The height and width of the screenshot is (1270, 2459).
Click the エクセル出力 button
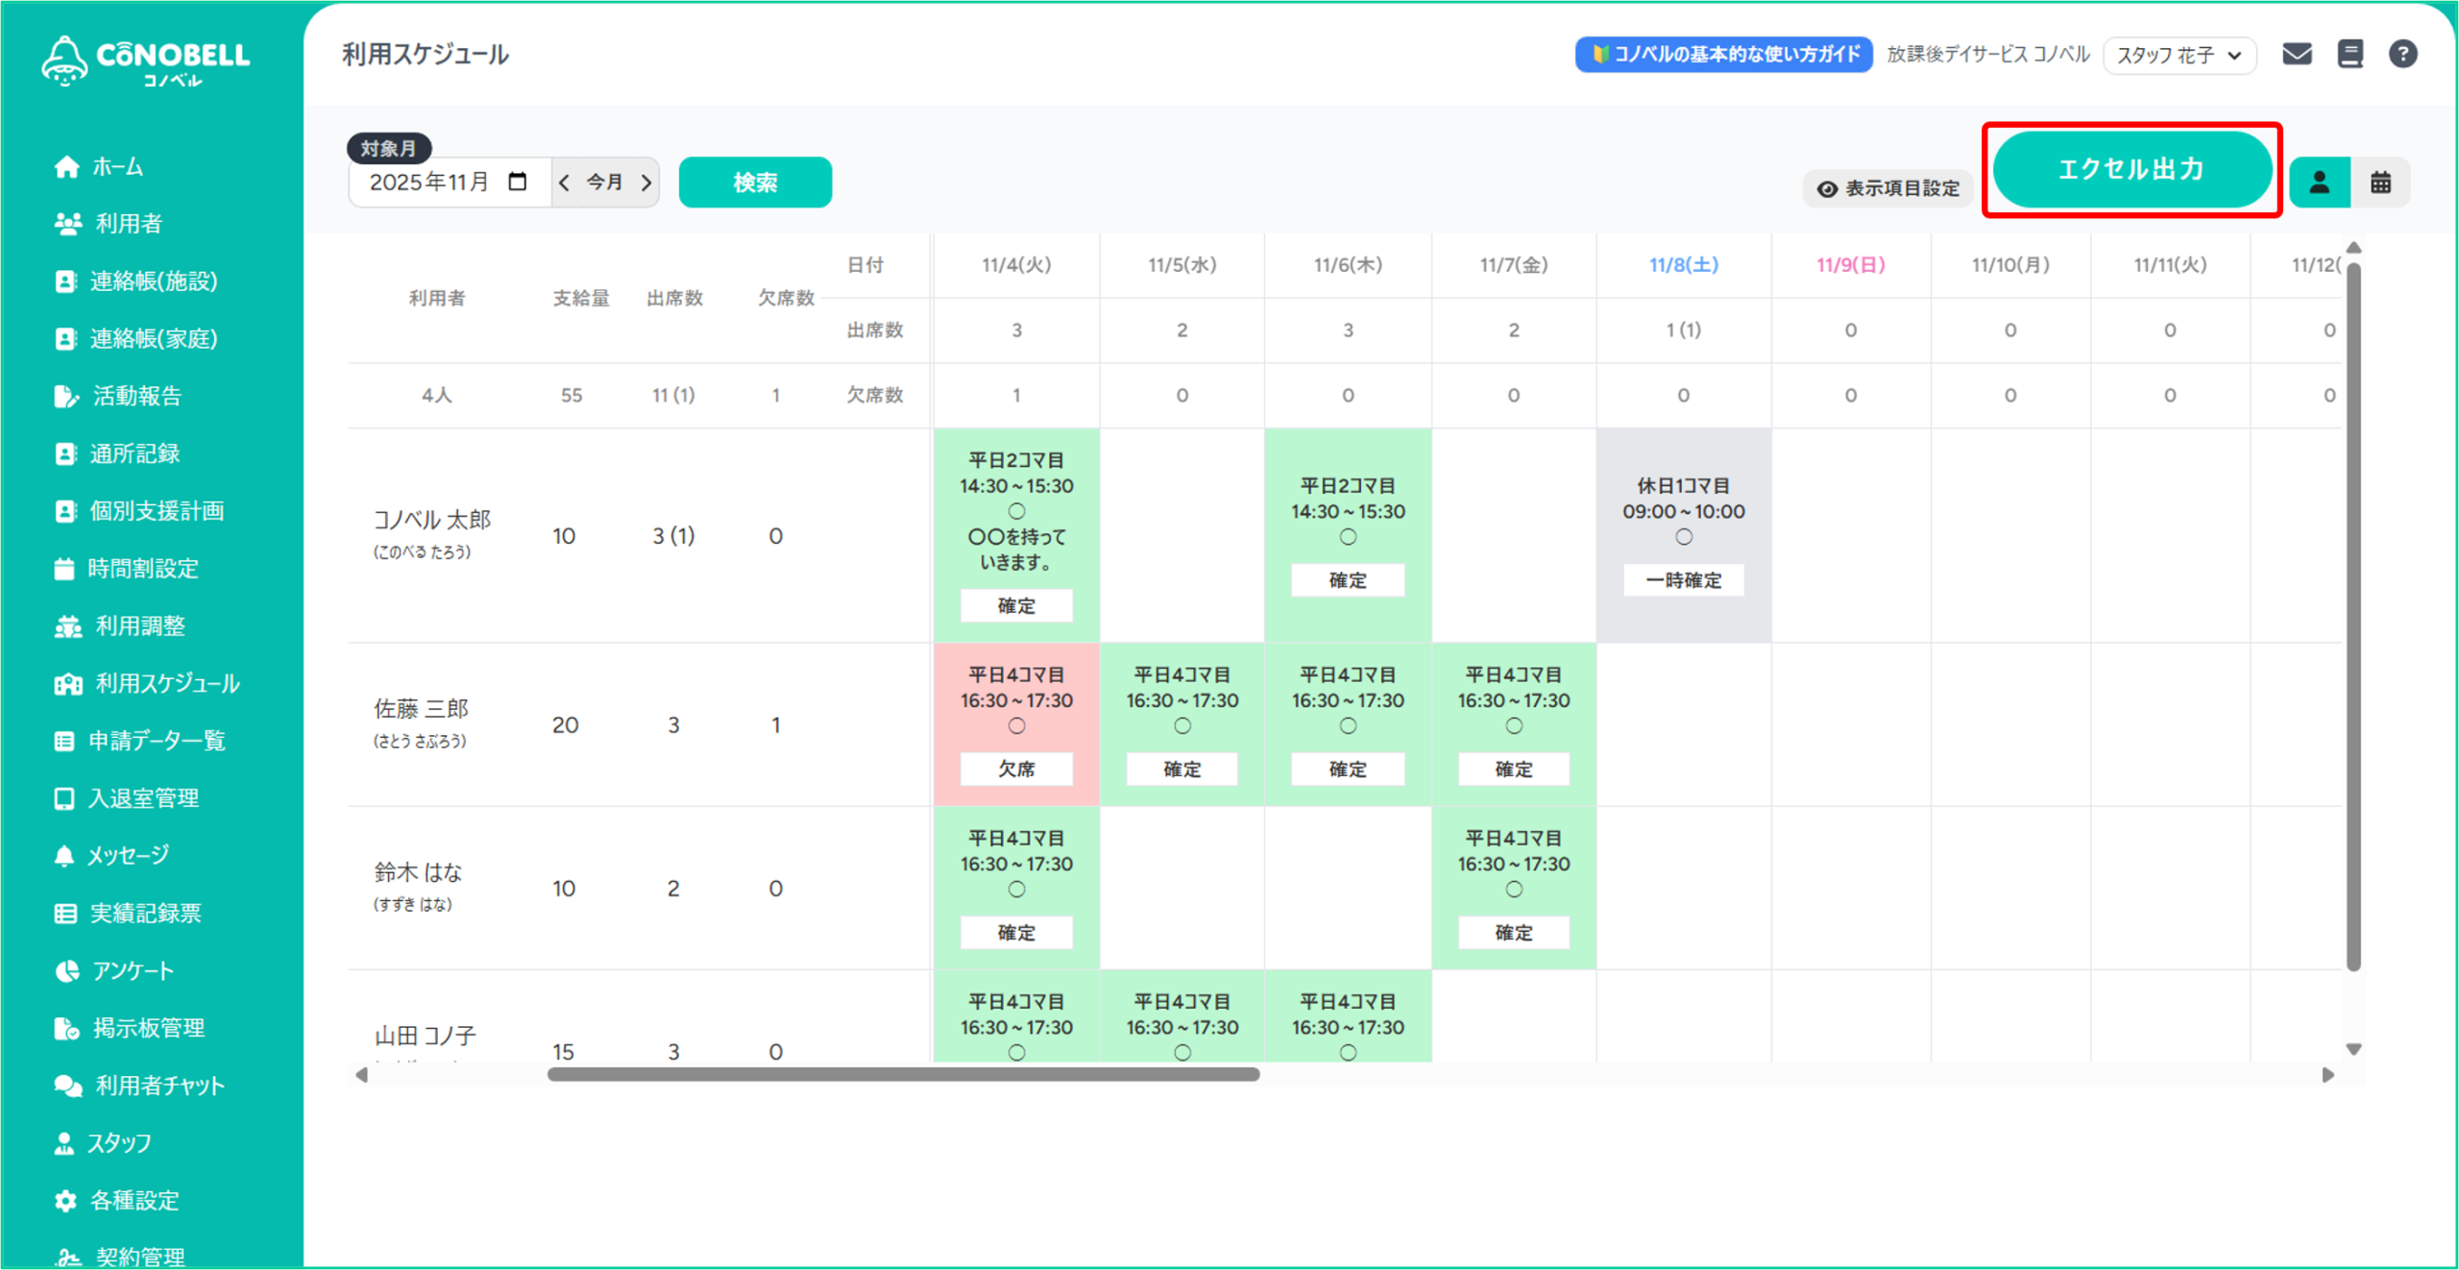[2130, 170]
